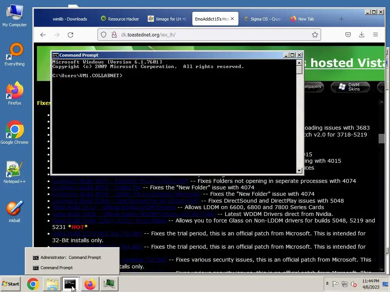Open Firefox application menu
This screenshot has width=390, height=292.
(x=376, y=35)
